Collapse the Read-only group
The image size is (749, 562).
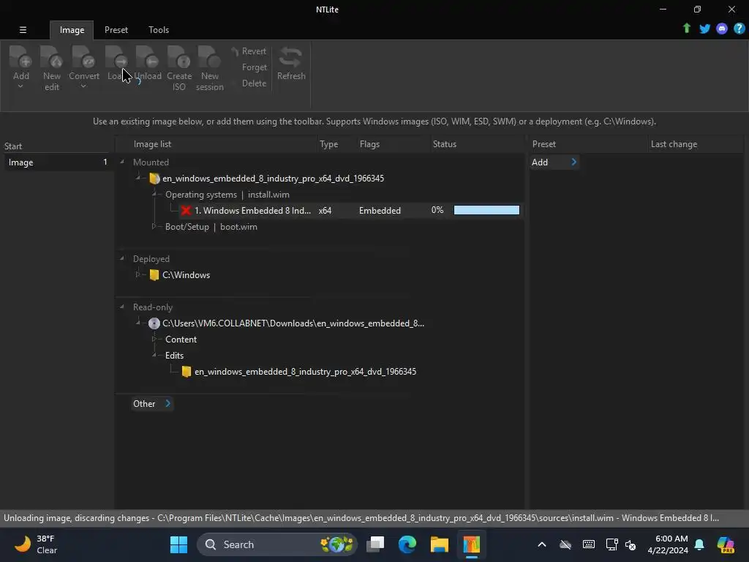pyautogui.click(x=122, y=307)
